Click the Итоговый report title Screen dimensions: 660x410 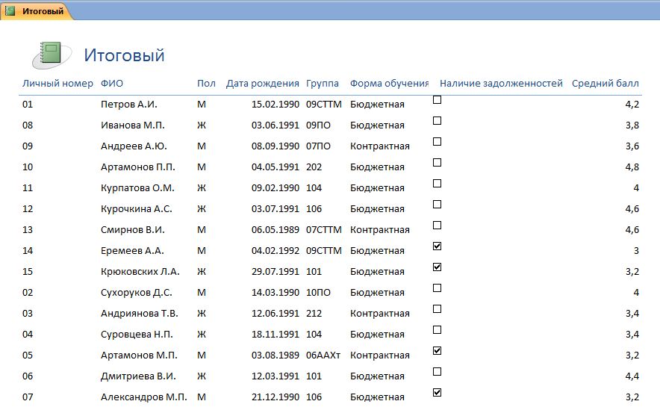(124, 55)
